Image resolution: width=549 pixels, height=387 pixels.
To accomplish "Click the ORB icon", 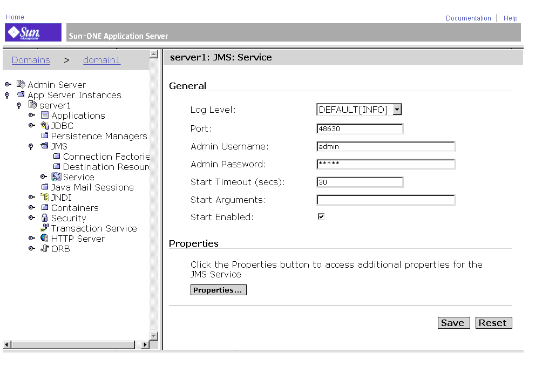I will pyautogui.click(x=44, y=248).
